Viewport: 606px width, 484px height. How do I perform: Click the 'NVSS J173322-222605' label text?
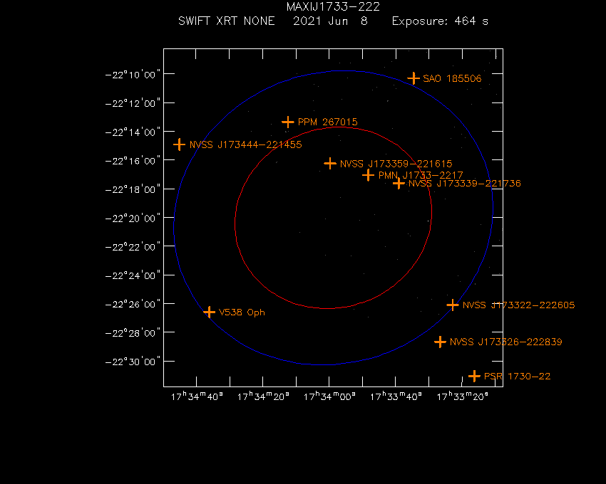518,305
